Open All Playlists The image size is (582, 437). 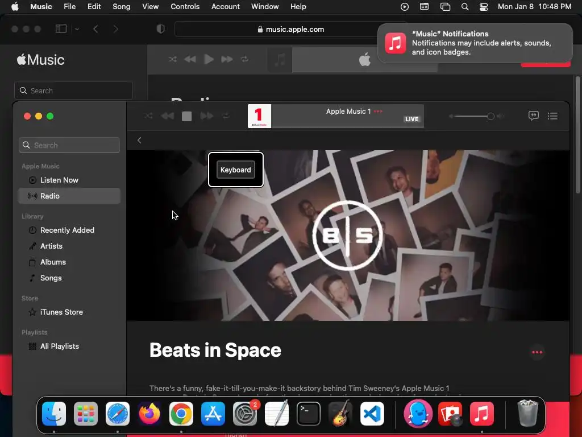[x=69, y=347]
